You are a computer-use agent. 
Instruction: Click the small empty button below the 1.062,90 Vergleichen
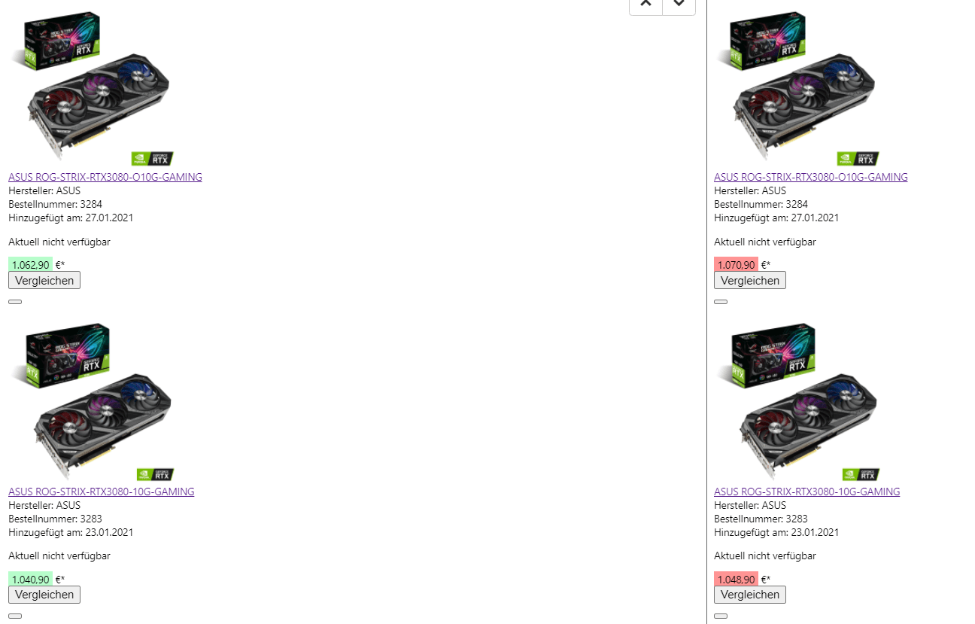[x=15, y=302]
